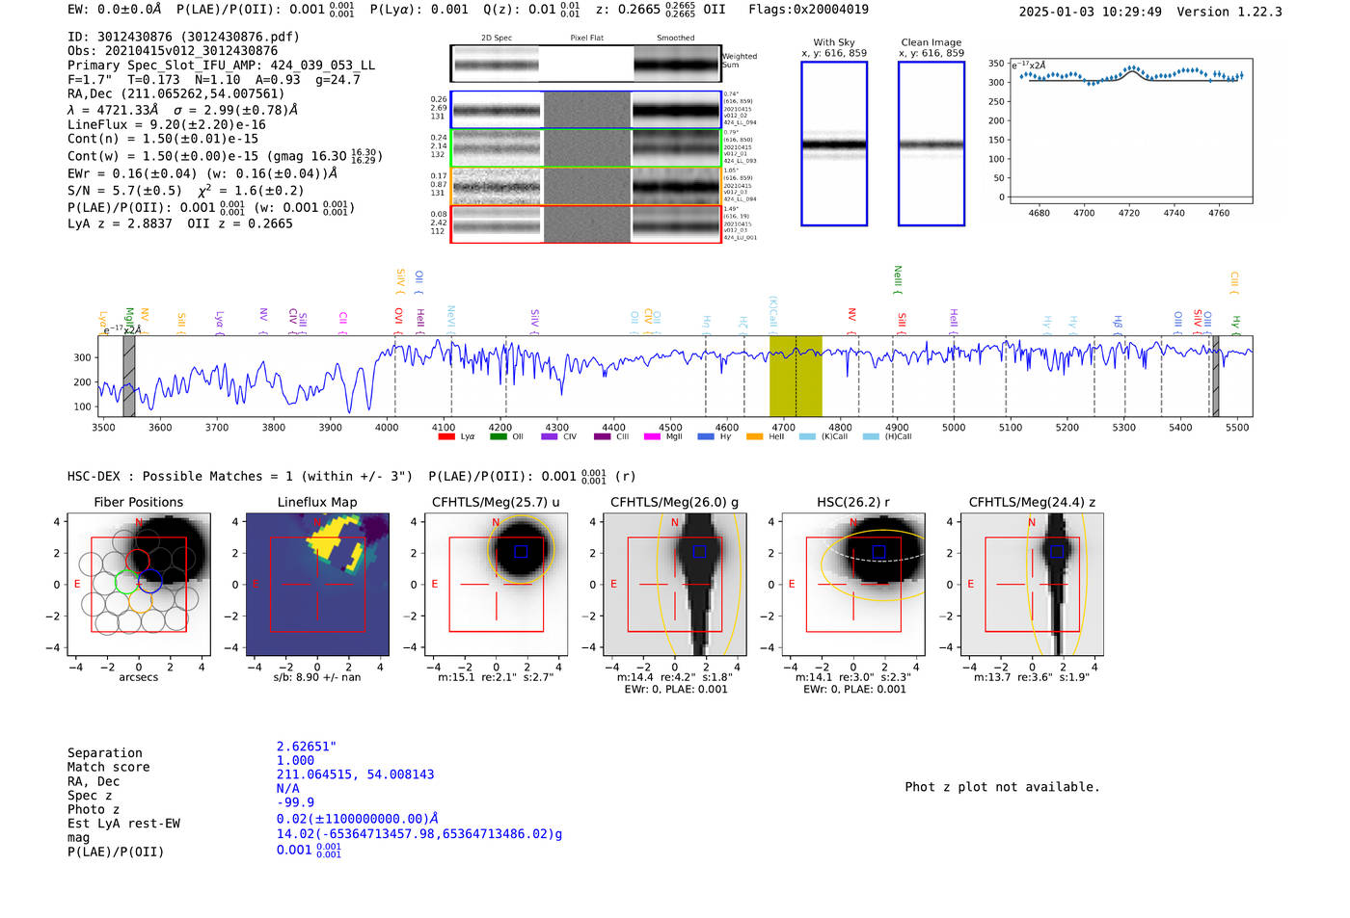1350x918 pixels.
Task: Click the red Lyα legend swatch
Action: coord(445,436)
